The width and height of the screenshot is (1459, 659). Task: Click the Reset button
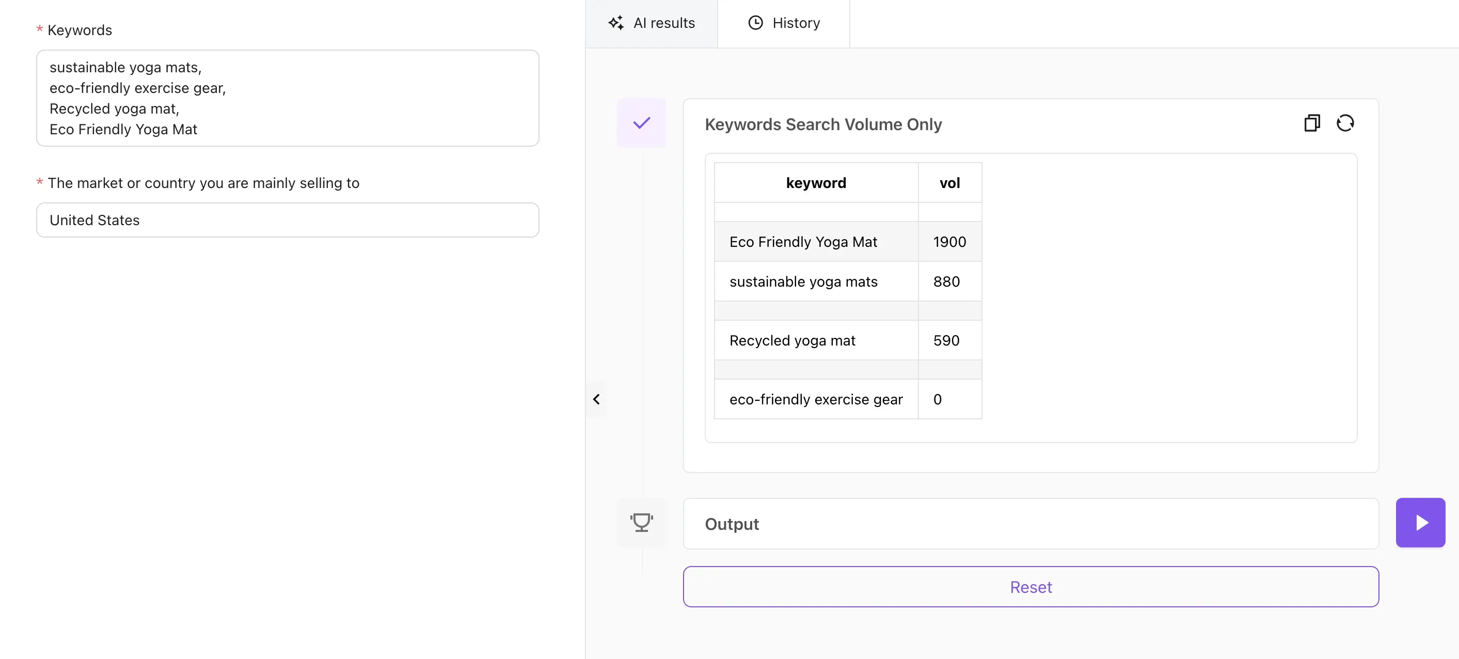(1030, 587)
